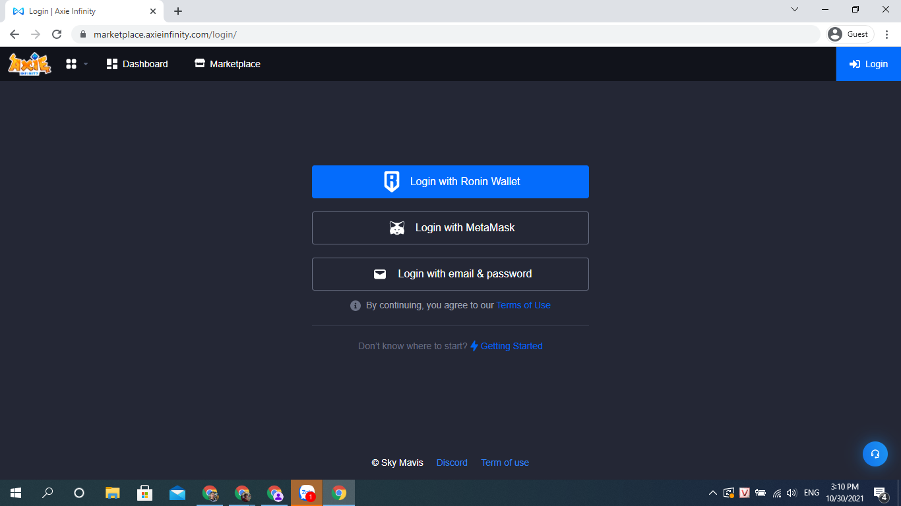This screenshot has width=901, height=506.
Task: Open the headset support chat bubble
Action: pyautogui.click(x=875, y=454)
